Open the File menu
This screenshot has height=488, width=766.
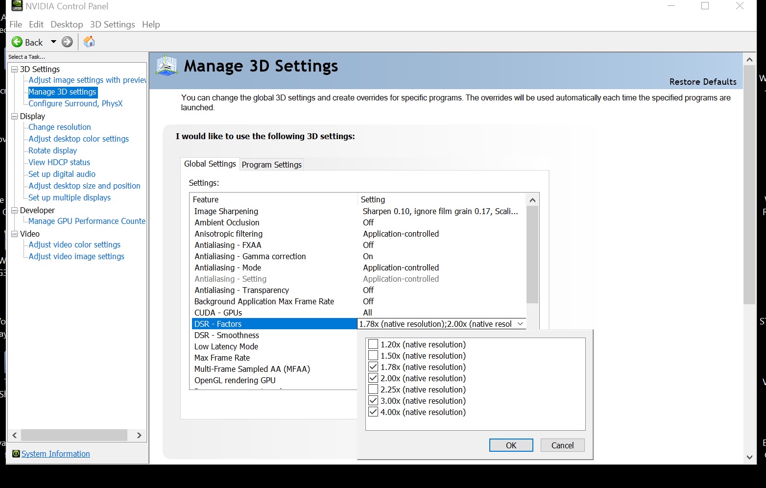coord(16,24)
